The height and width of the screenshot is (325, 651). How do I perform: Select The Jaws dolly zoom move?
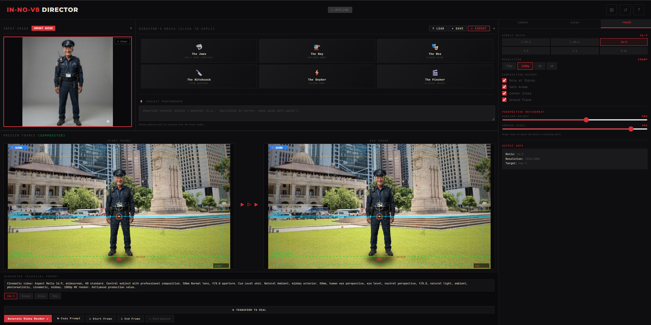(x=199, y=51)
